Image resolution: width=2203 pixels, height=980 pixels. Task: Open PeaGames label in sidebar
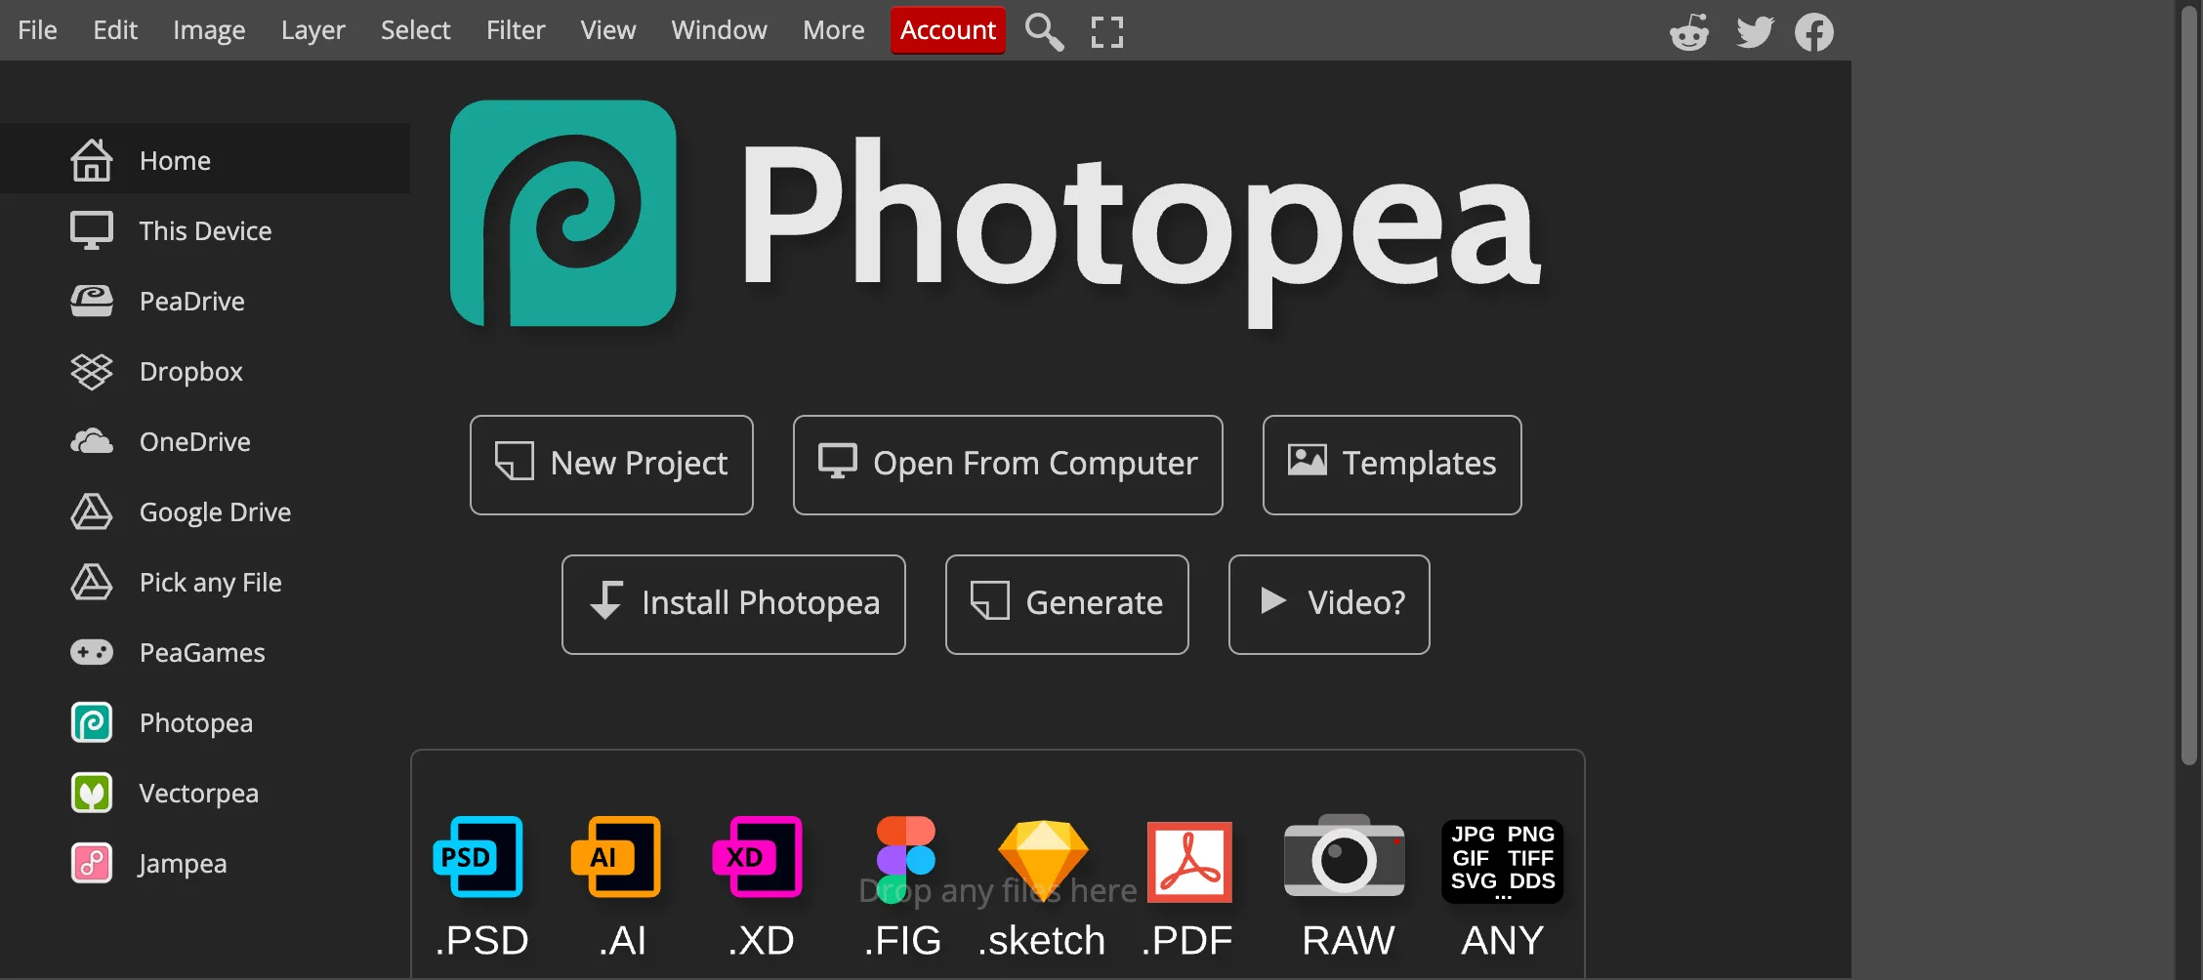click(x=202, y=652)
